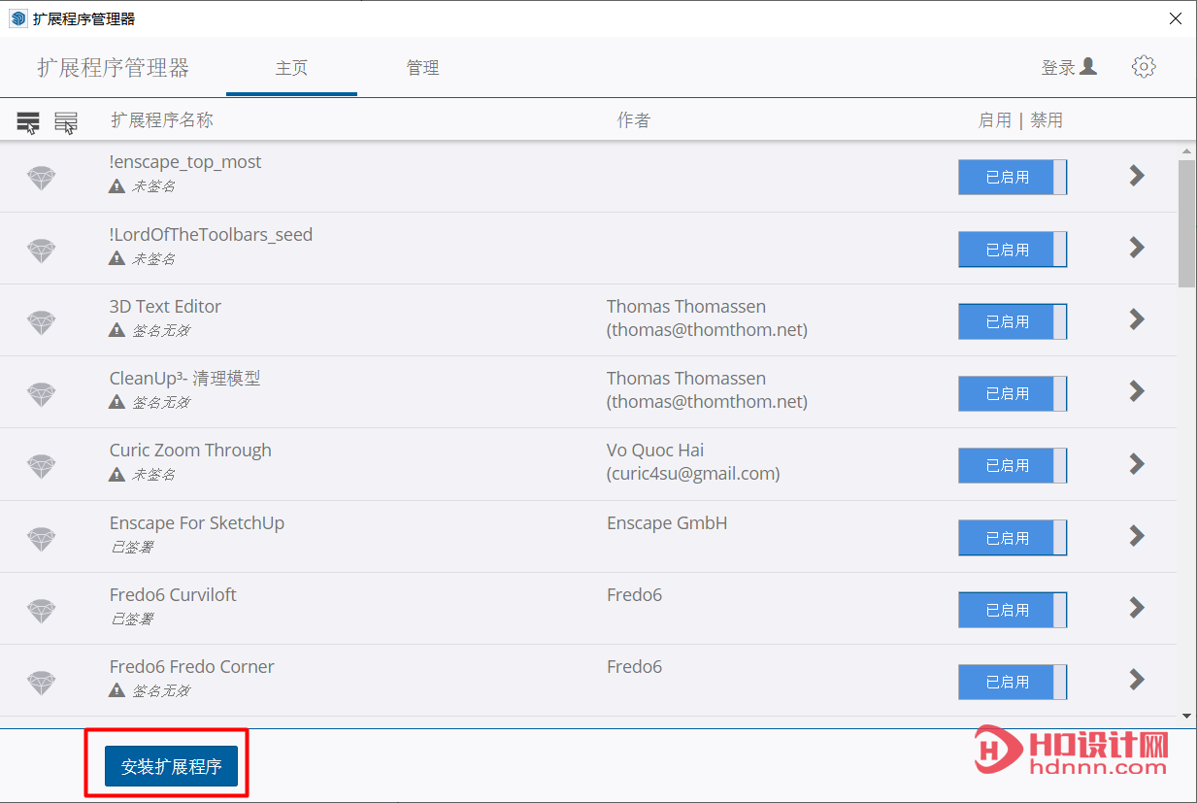Viewport: 1197px width, 803px height.
Task: Select the Fredo6 Fredo Corner extension name
Action: [x=192, y=666]
